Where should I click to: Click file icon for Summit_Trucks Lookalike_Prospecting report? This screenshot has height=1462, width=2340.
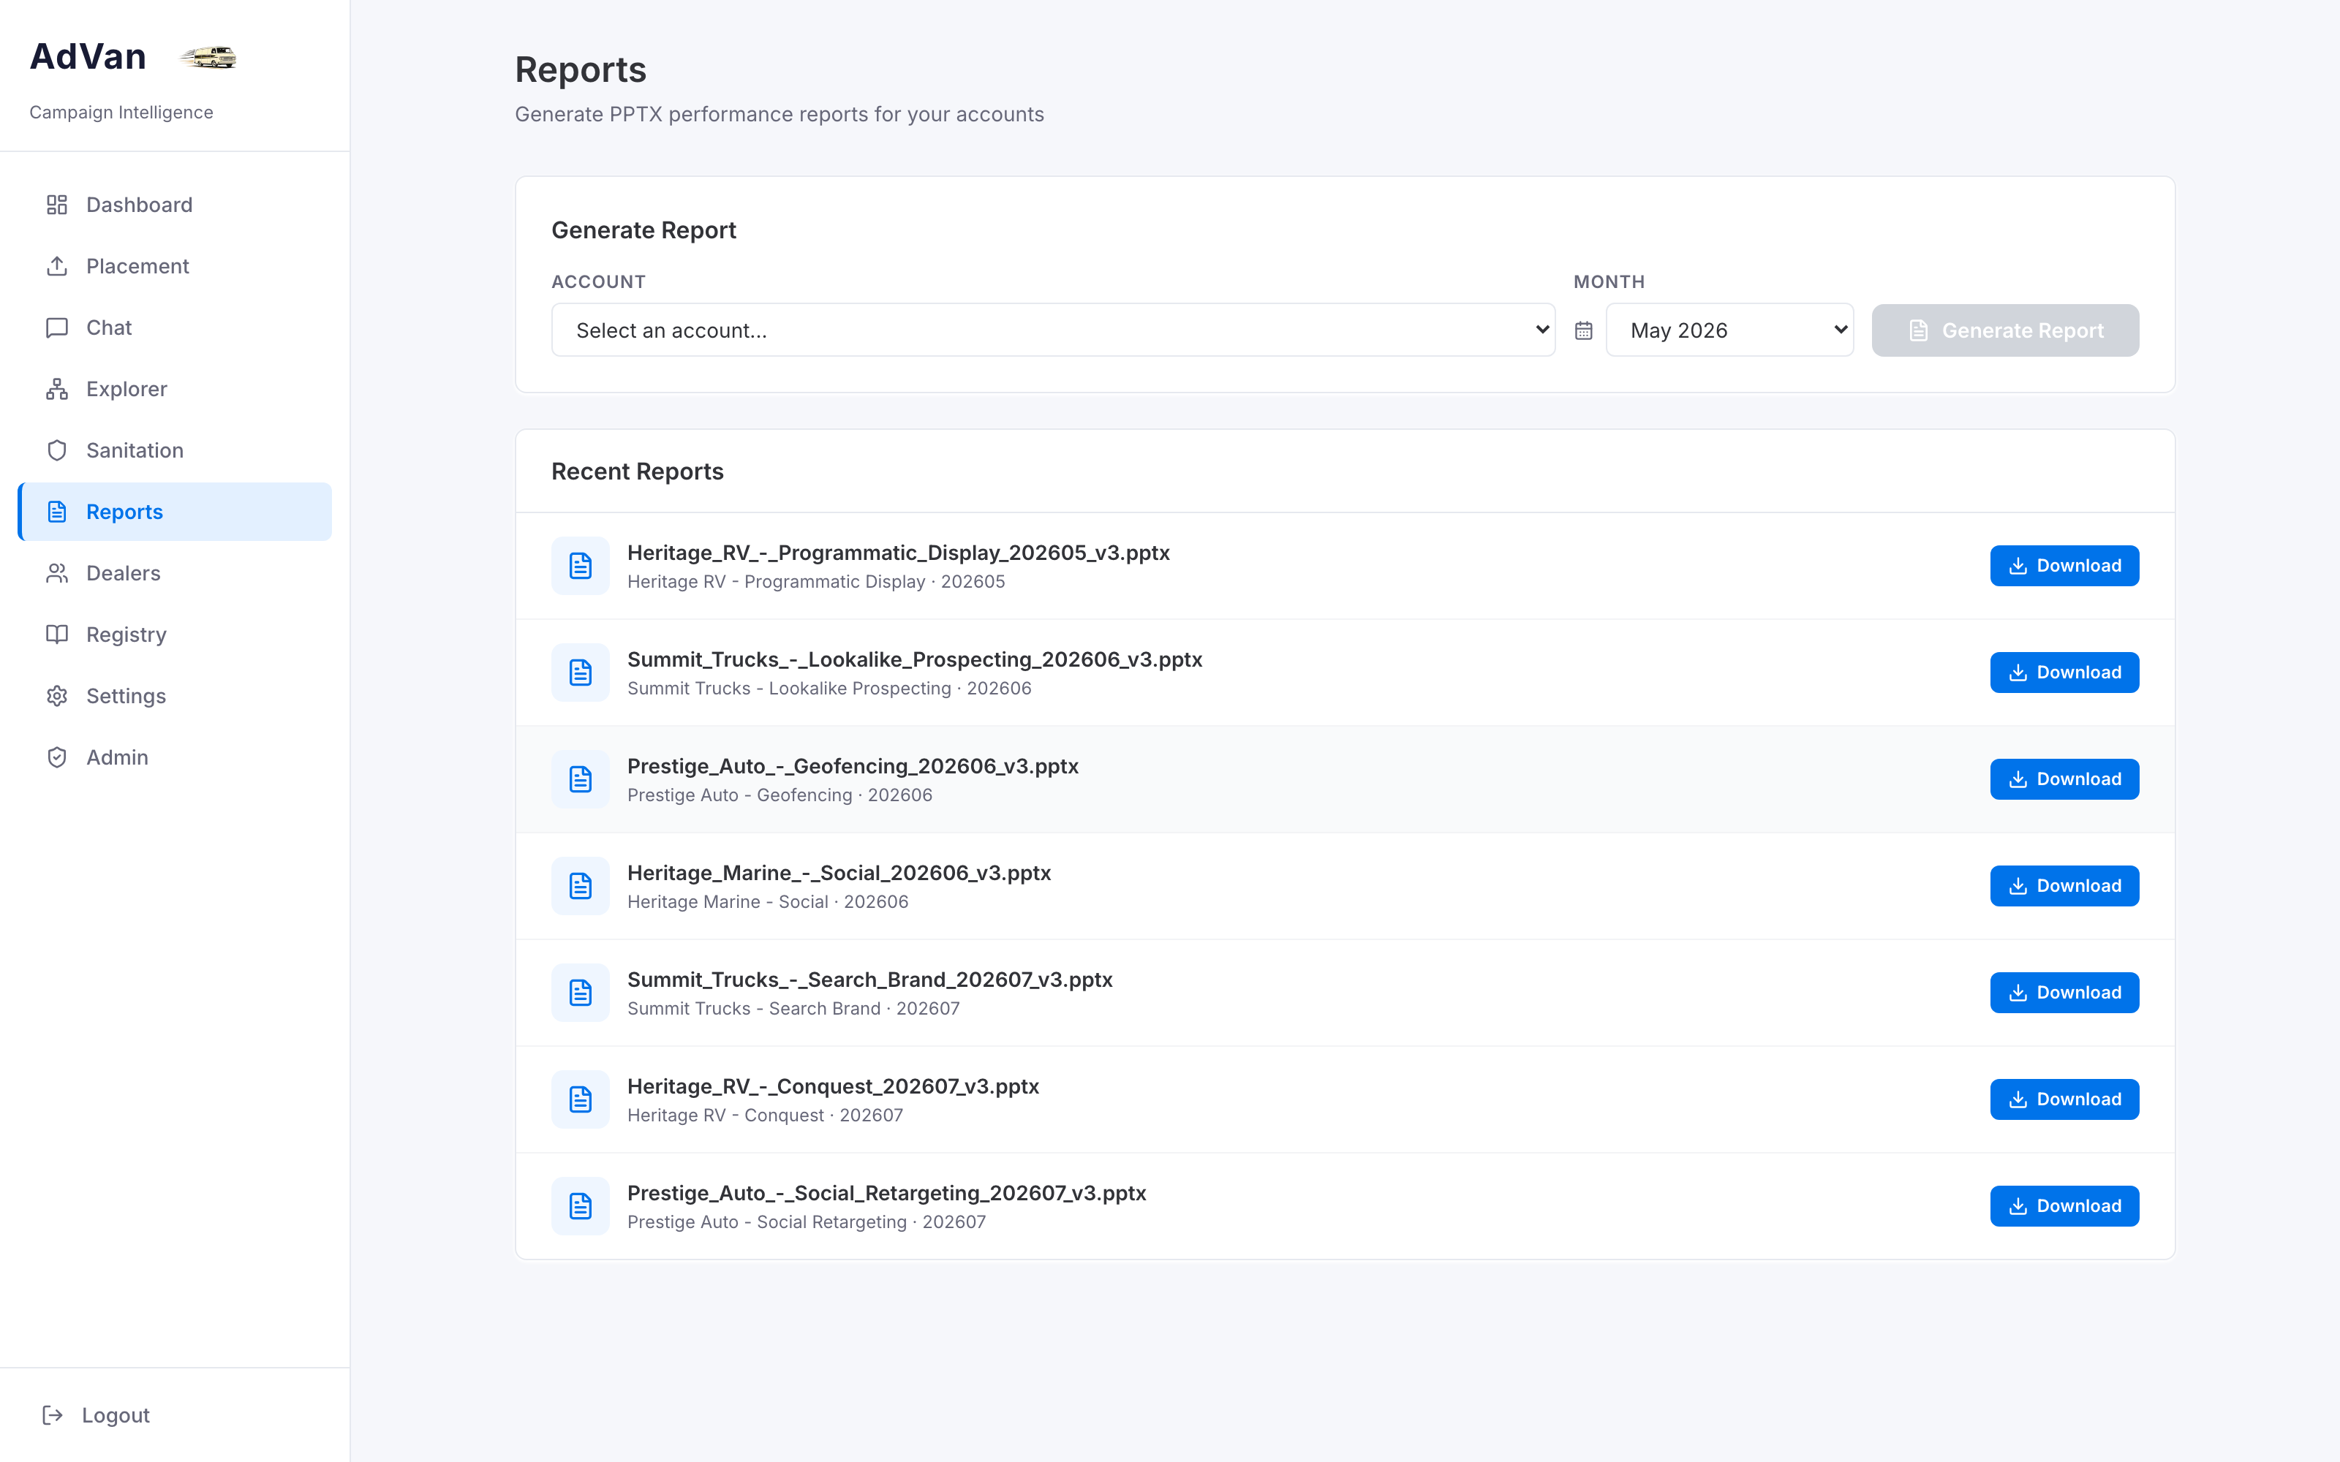coord(580,673)
